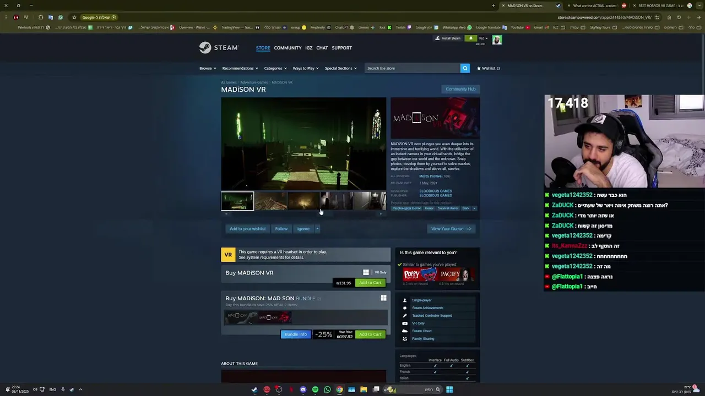Select the first highlighted screenshot thumbnail

point(237,201)
